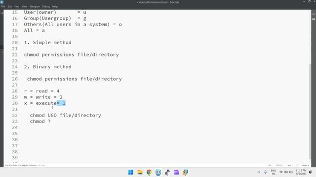Click the overlapping-squares virtual machine taskbar icon
This screenshot has width=316, height=177.
point(185,172)
